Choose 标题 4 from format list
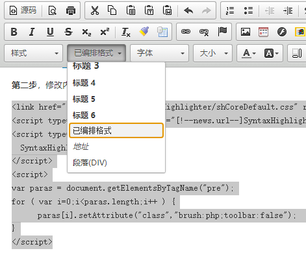 116,83
